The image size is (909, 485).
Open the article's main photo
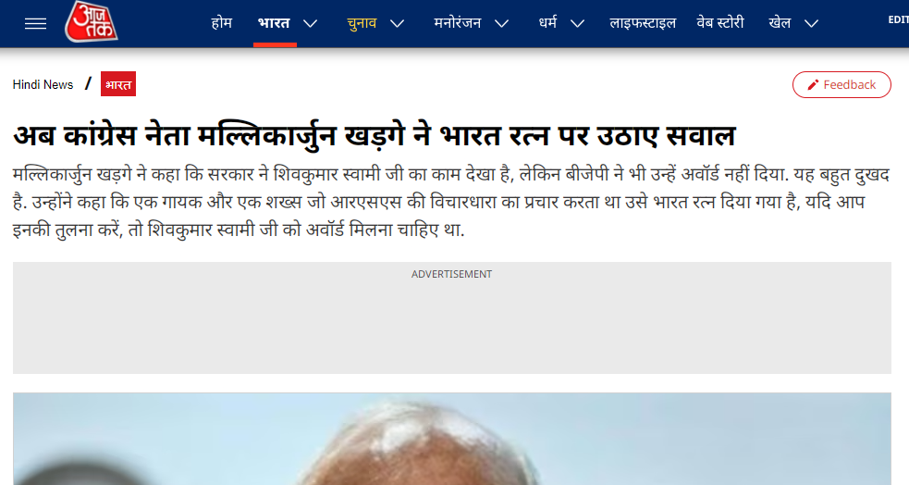(451, 439)
